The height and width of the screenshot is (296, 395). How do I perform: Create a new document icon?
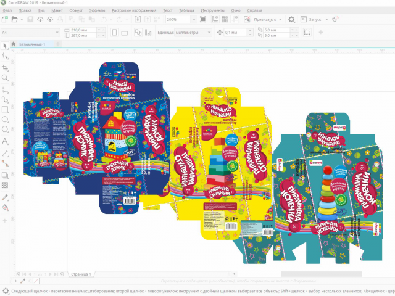pyautogui.click(x=4, y=19)
